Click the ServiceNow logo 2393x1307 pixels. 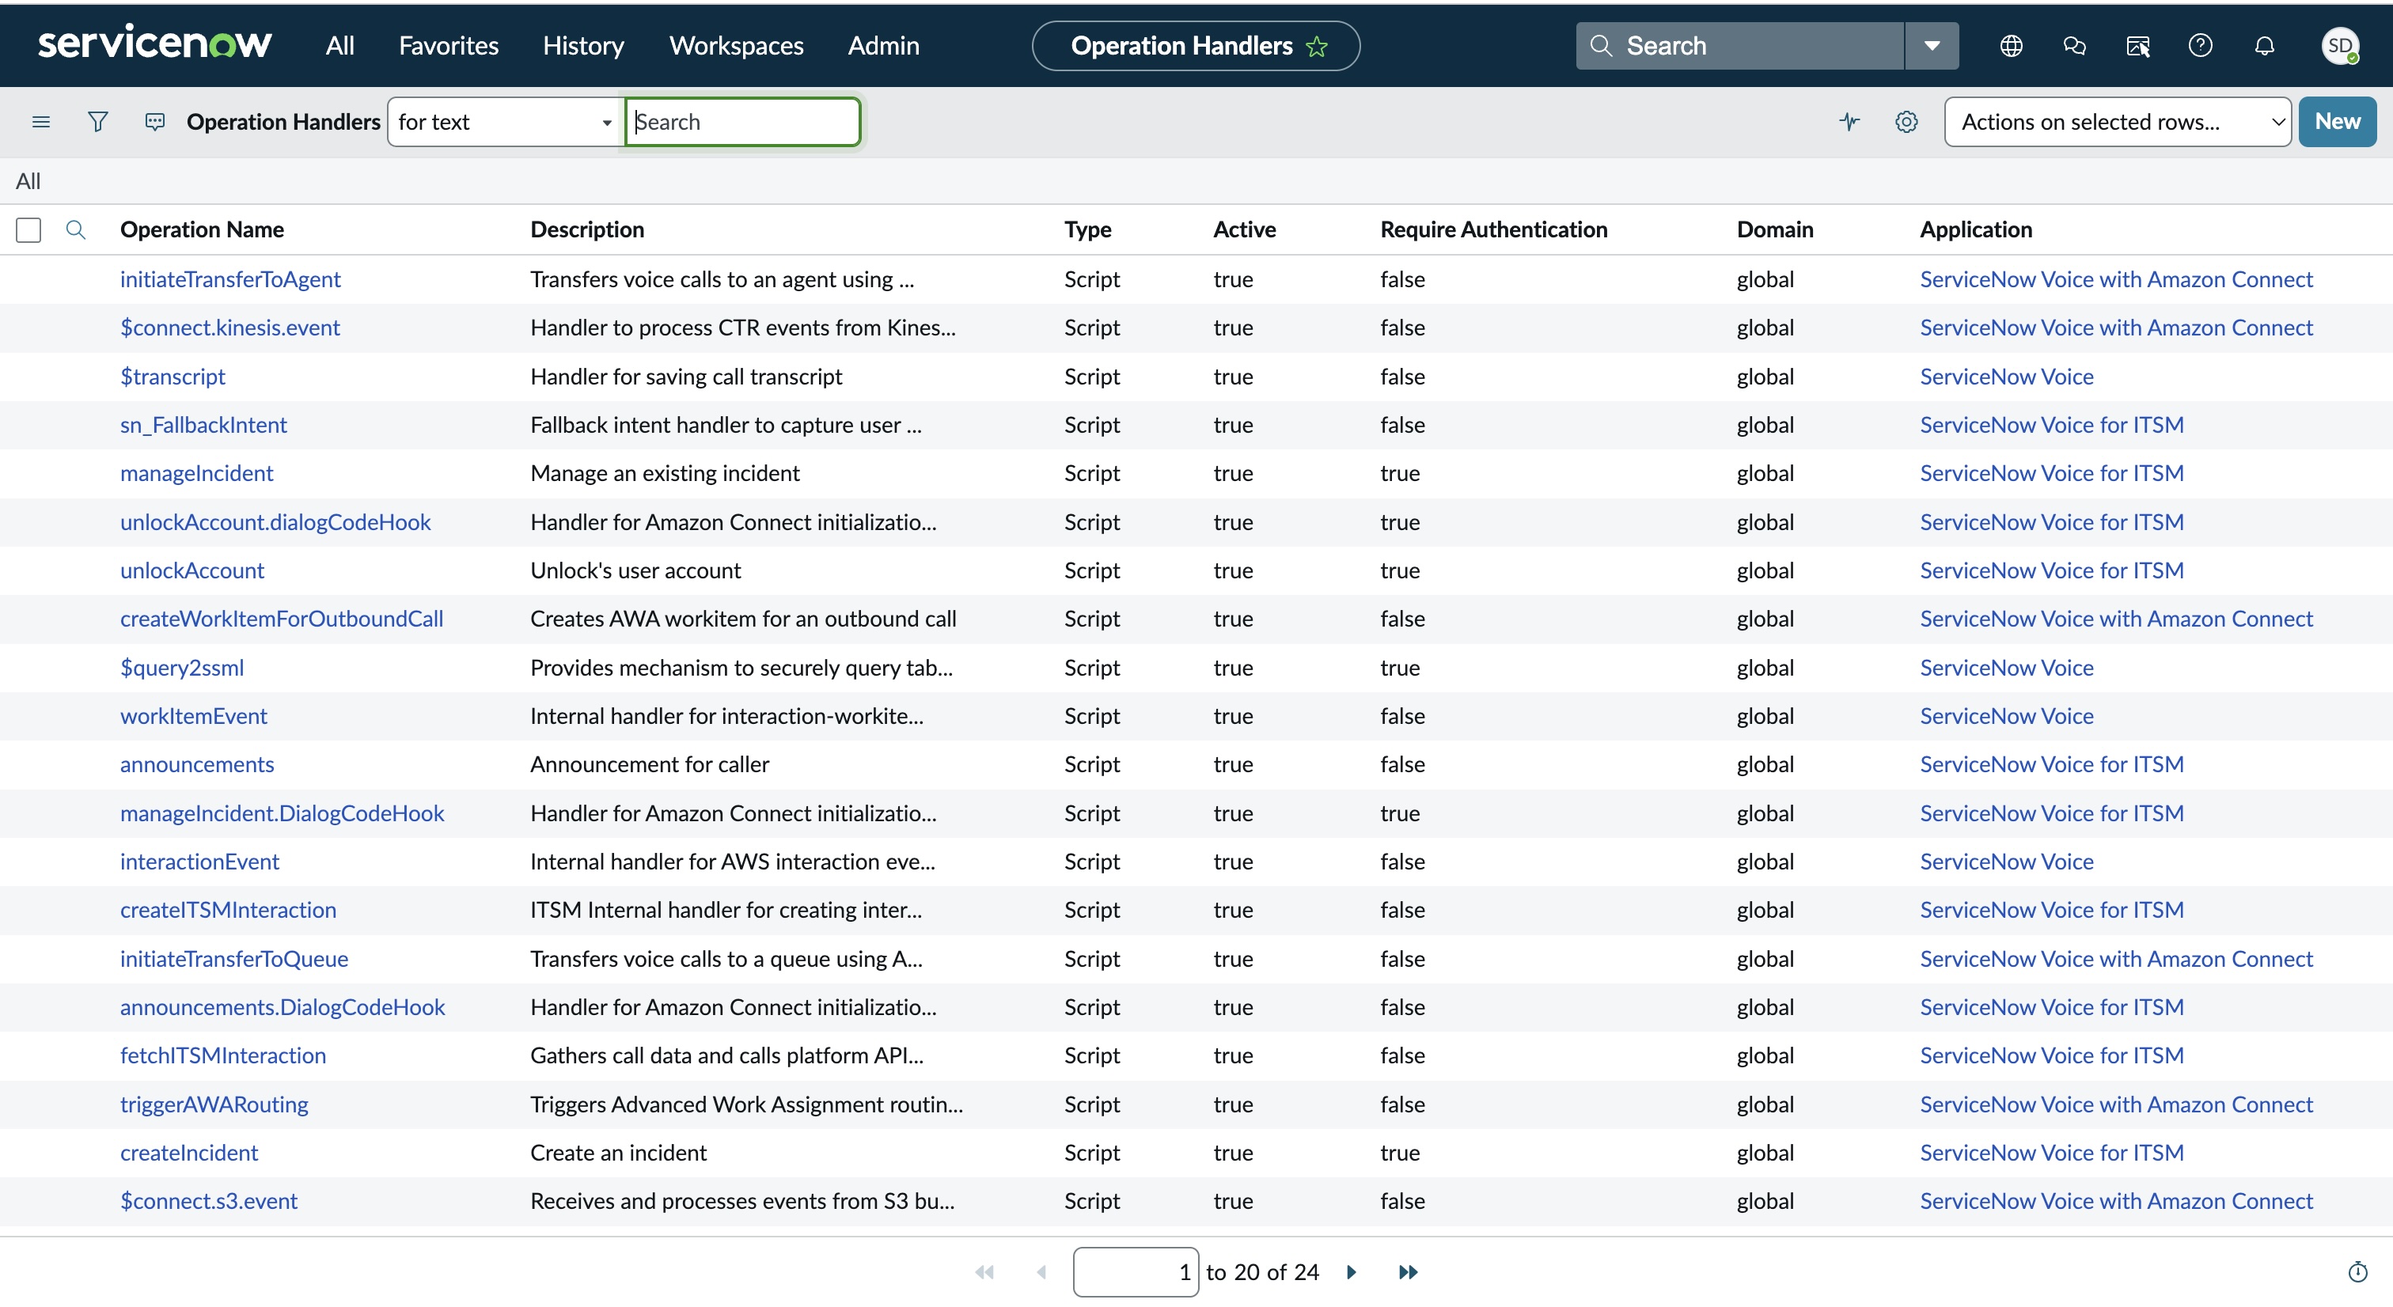click(x=154, y=44)
